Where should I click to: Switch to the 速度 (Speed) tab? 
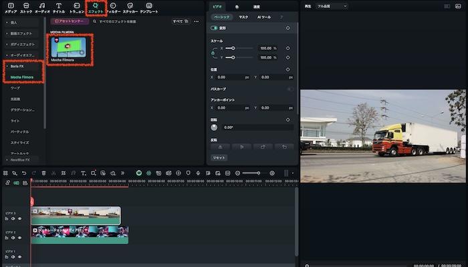pos(256,6)
